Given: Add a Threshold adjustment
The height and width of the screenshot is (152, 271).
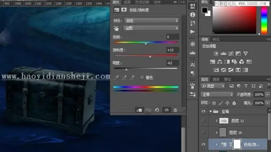Looking at the screenshot, I should point(231,70).
